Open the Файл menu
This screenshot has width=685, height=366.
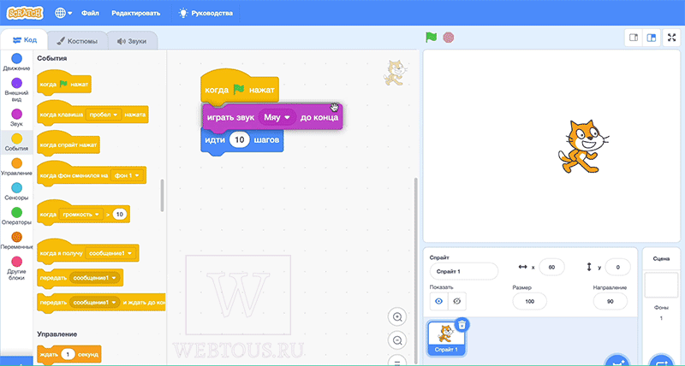click(90, 13)
